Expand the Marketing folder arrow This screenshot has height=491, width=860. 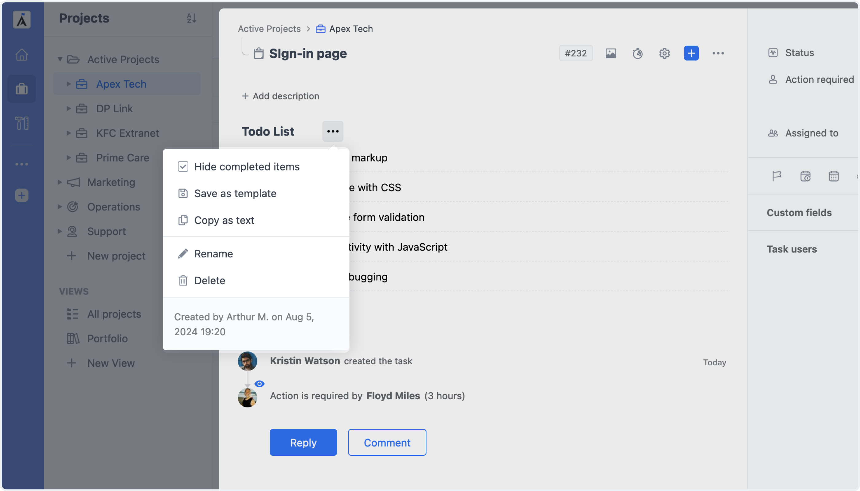(x=60, y=182)
